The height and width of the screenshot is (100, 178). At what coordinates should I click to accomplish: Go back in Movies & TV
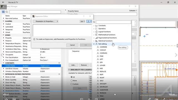pos(3,2)
